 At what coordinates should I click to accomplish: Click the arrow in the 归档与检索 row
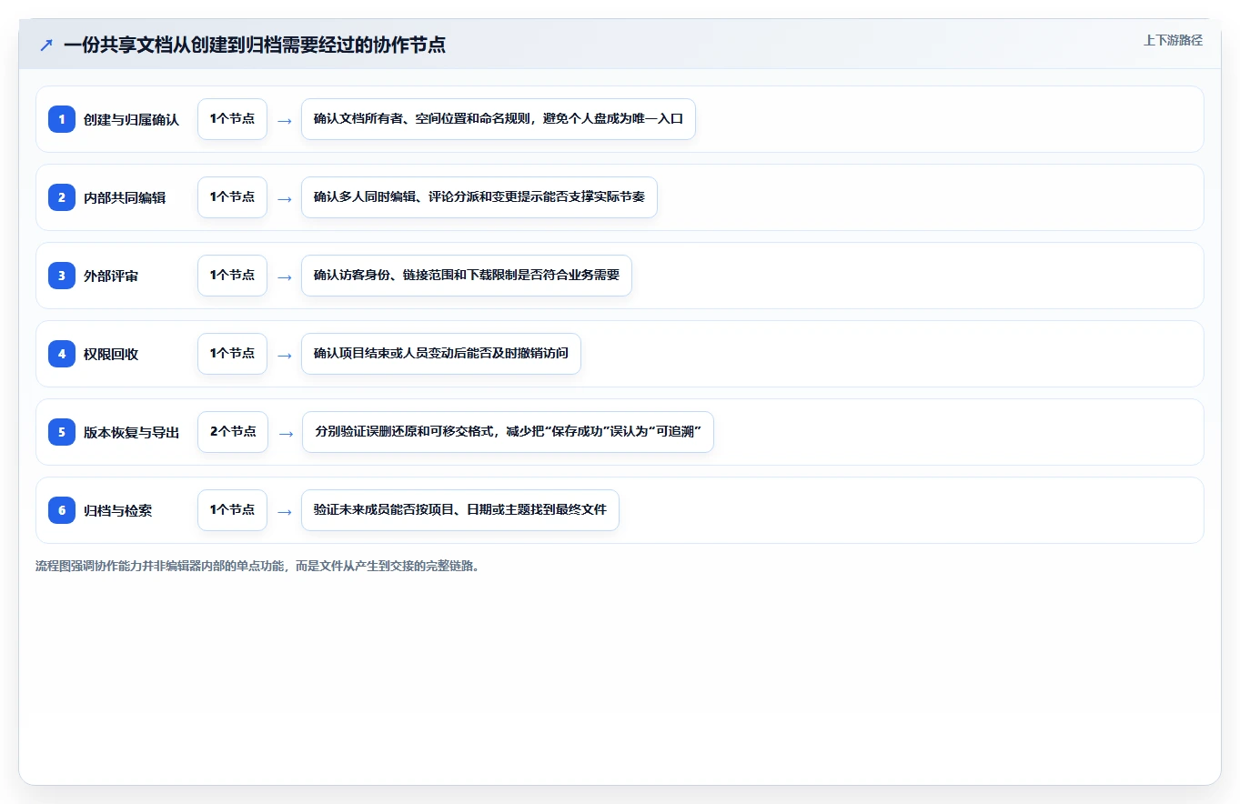[285, 511]
